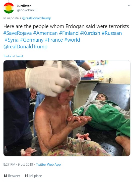The height and width of the screenshot is (183, 134).
Task: Open the tweet options chevron menu
Action: coord(129,5)
